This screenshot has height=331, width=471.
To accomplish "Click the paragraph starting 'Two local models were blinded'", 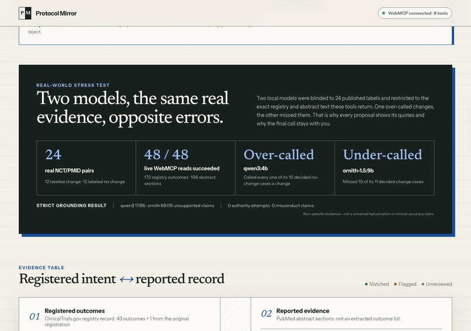I will (345, 111).
